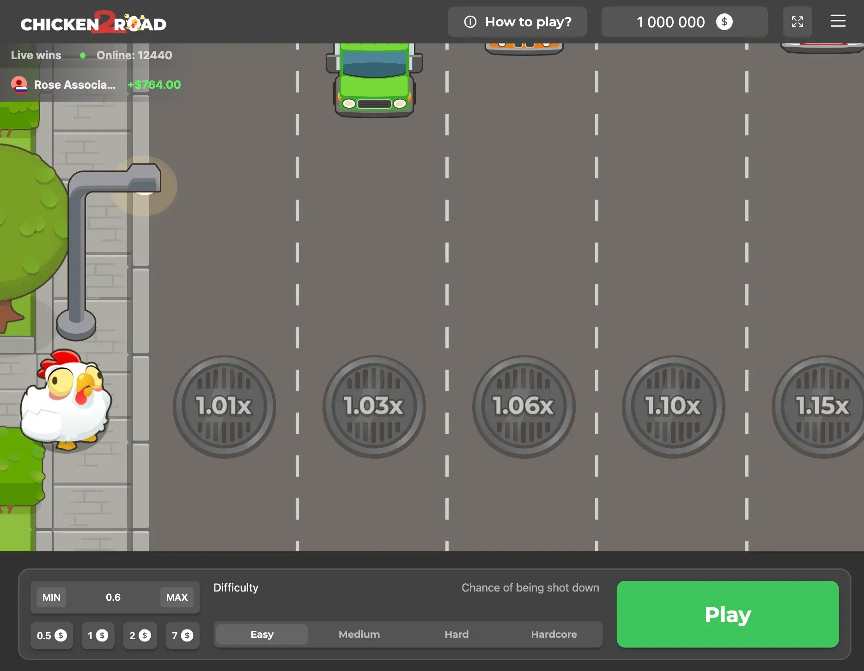Set difficulty to Hardcore
Screen dimensions: 864x671
coord(554,634)
